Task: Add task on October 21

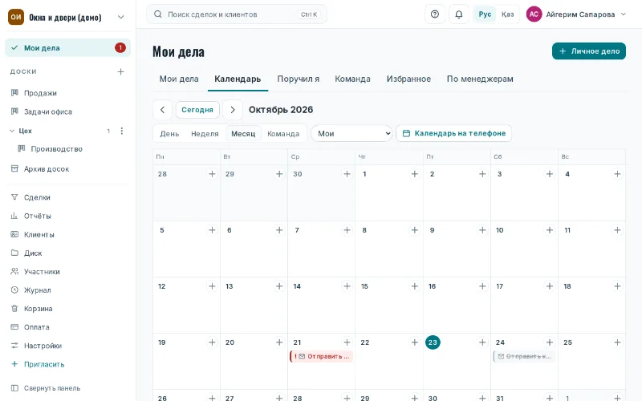Action: tap(347, 342)
